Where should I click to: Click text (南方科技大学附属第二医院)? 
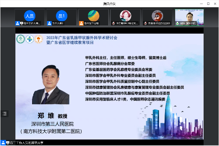pos(51,131)
